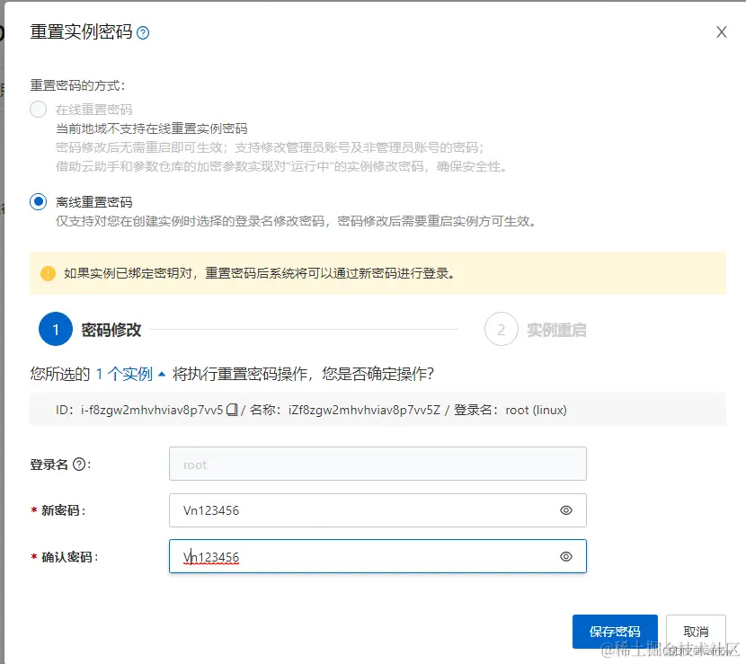Click the 保存密码 button

point(615,632)
